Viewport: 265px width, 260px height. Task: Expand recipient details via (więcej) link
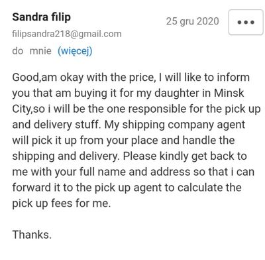(x=75, y=51)
